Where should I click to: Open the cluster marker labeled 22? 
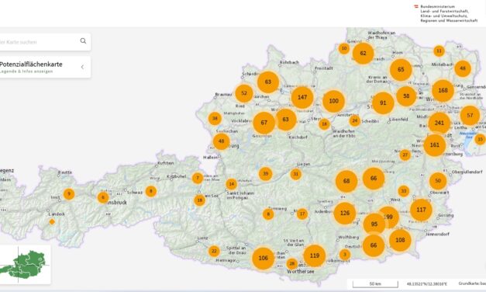pyautogui.click(x=214, y=251)
